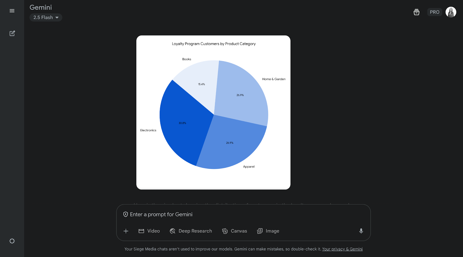Open the attachment menu via the plus icon

coord(126,231)
